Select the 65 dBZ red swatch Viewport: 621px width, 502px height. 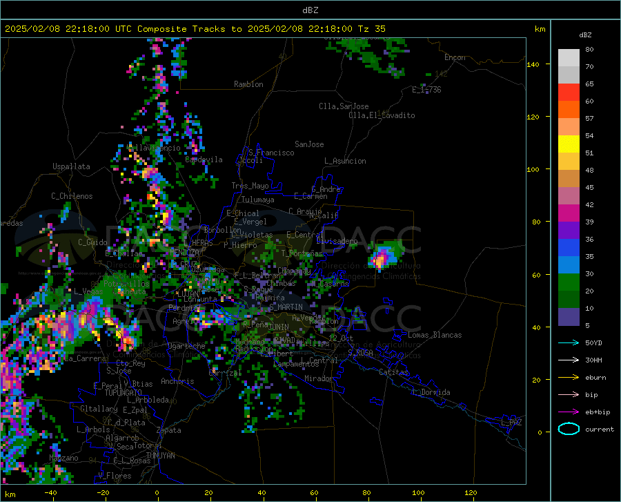coord(569,92)
